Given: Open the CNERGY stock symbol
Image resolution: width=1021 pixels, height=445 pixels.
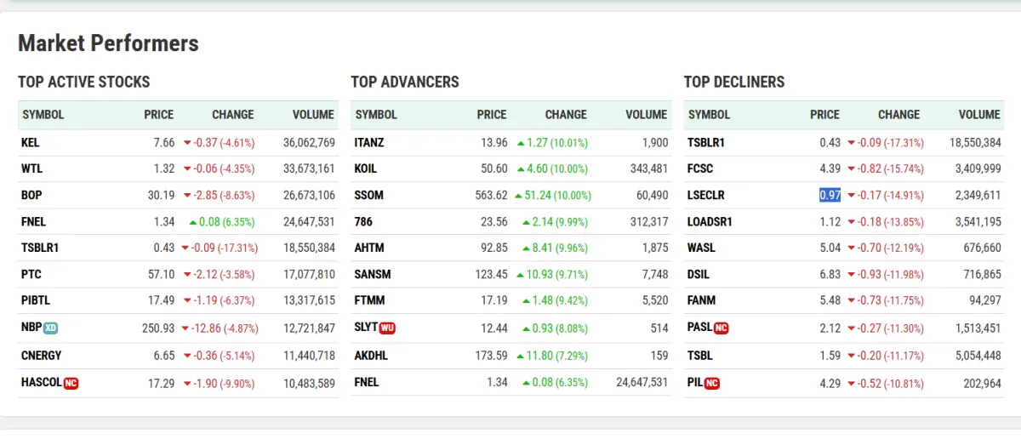Looking at the screenshot, I should (x=41, y=356).
